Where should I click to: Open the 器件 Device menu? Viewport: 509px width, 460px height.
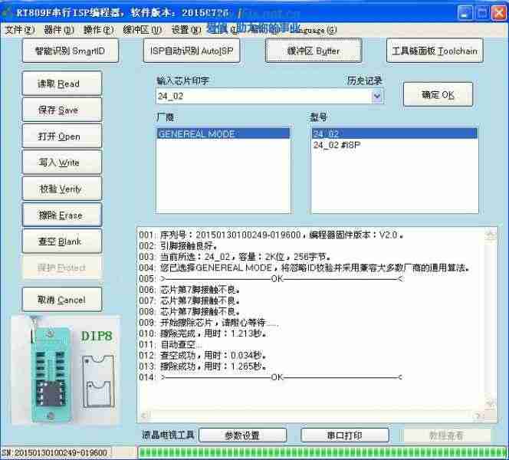coord(58,30)
